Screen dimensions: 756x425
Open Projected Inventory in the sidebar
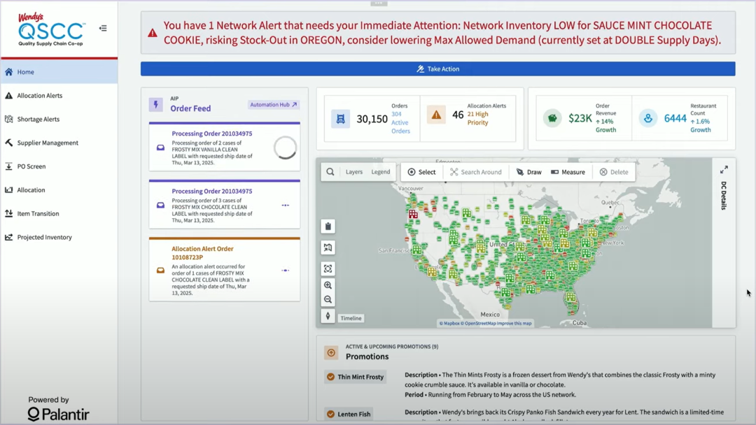click(x=59, y=237)
